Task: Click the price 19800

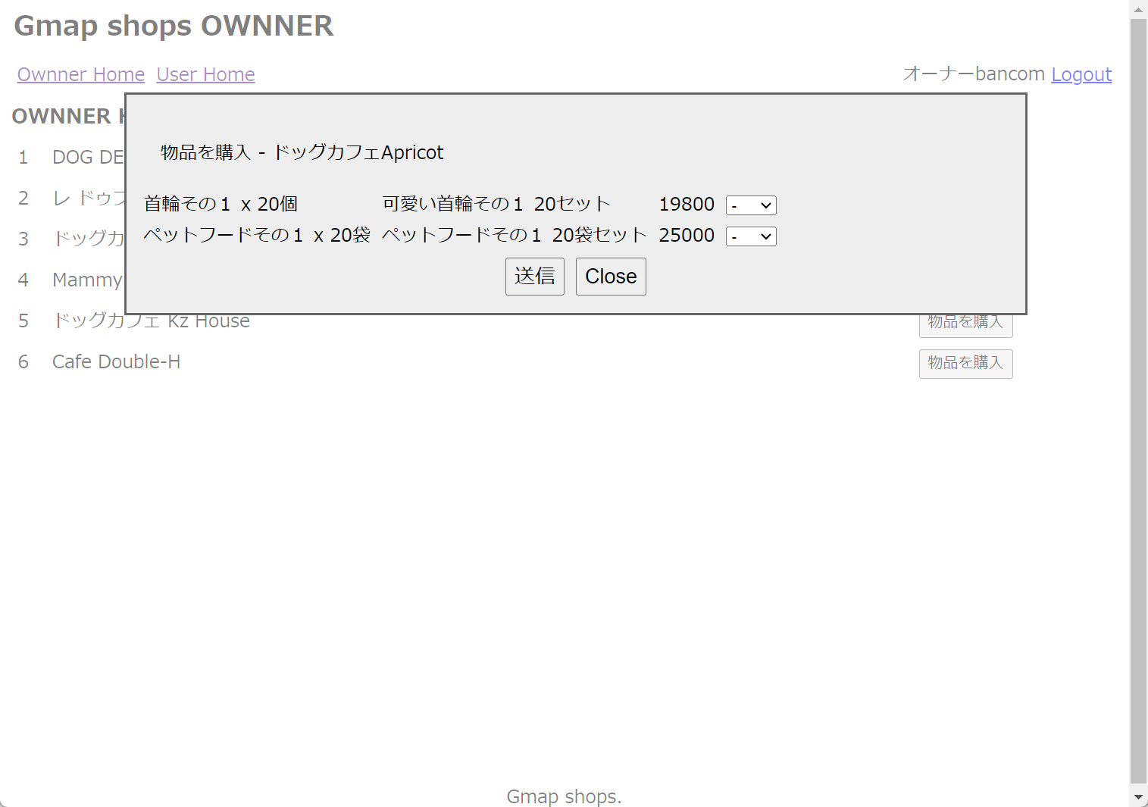Action: point(687,204)
